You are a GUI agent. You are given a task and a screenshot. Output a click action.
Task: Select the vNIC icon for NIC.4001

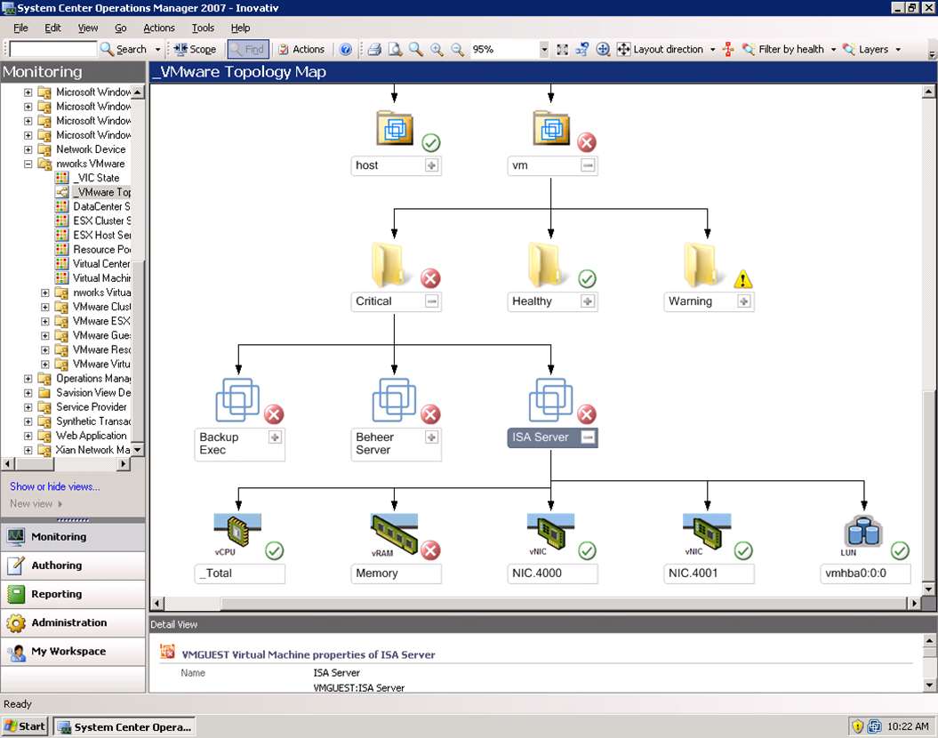tap(707, 533)
